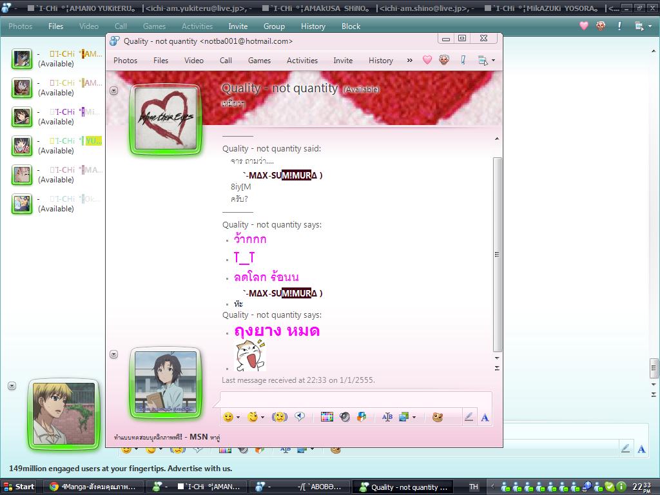
Task: Open History in the Quality chat toolbar
Action: [381, 60]
